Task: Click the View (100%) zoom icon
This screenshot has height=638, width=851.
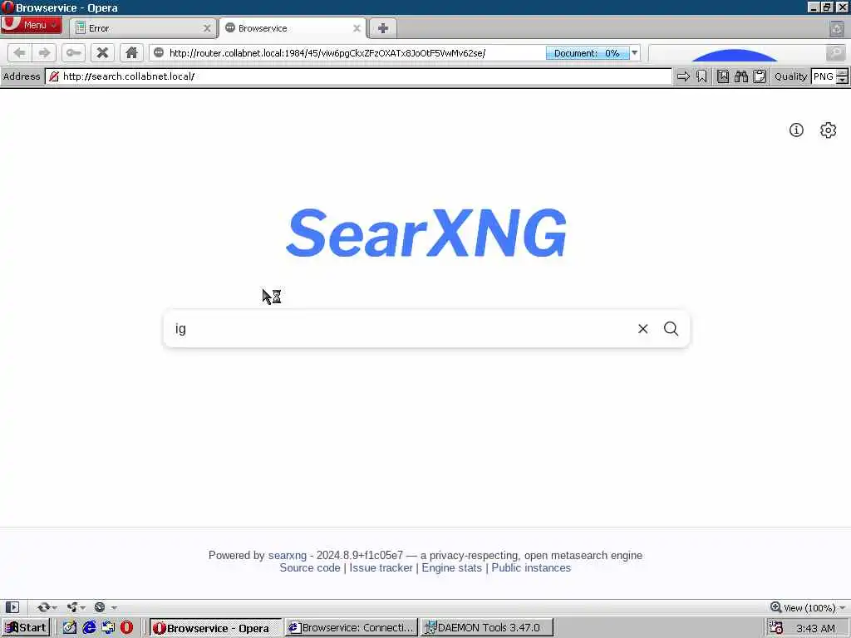Action: coord(776,607)
